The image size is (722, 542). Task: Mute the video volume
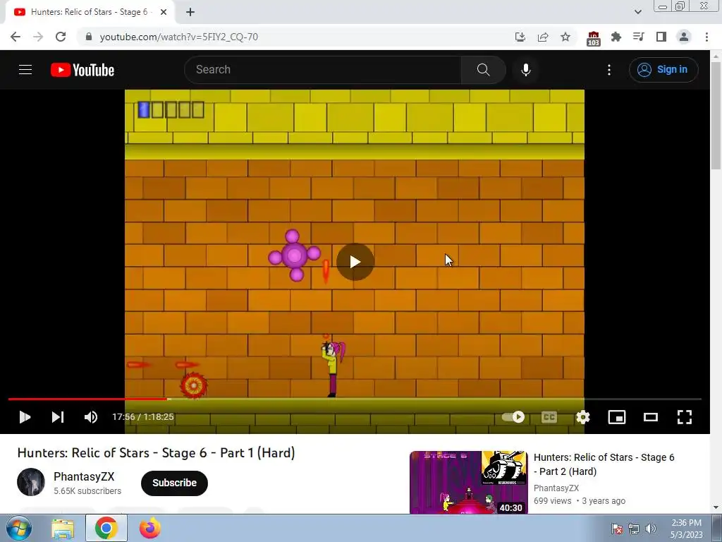(x=91, y=417)
